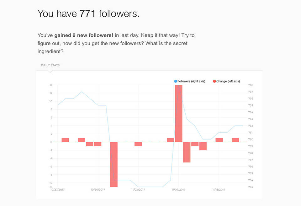
Task: Toggle the "Followers (right axis)" legend label
Action: pyautogui.click(x=191, y=81)
